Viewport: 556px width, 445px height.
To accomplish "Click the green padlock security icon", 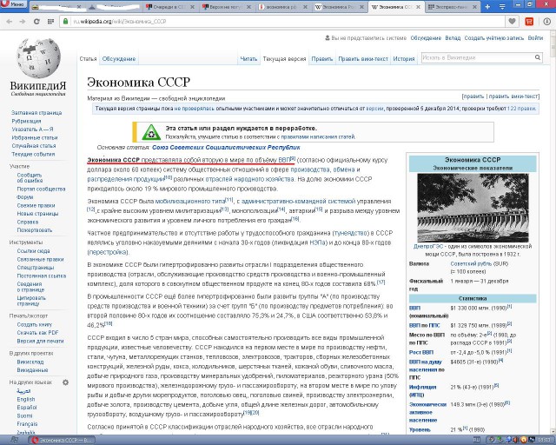I will point(65,21).
